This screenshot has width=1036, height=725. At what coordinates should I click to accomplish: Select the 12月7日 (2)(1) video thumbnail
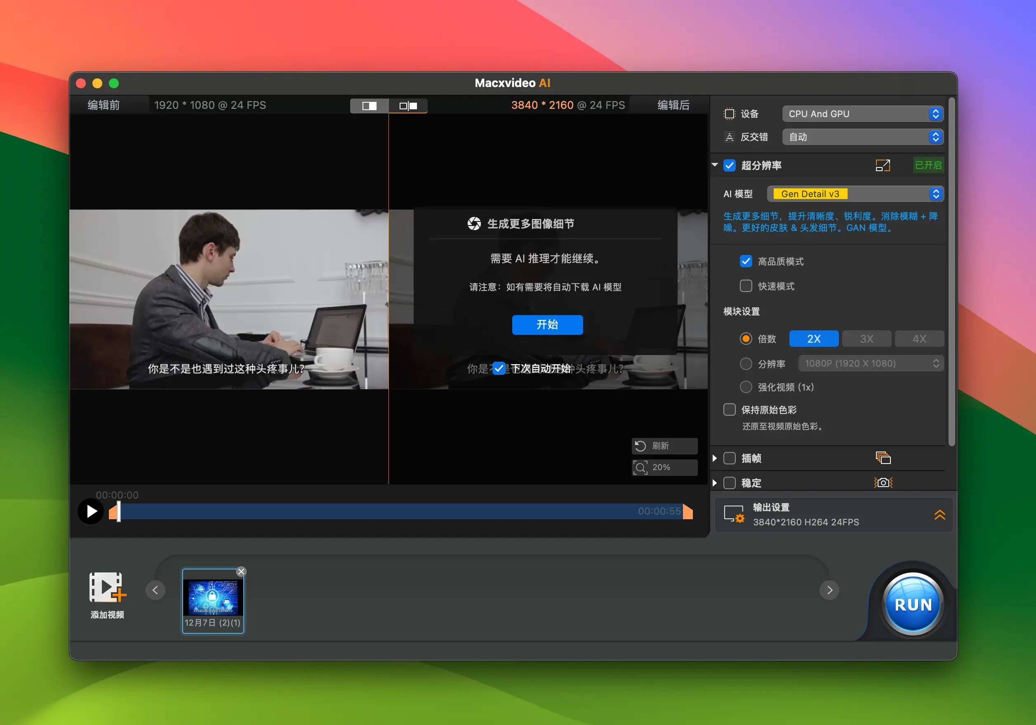click(x=213, y=601)
